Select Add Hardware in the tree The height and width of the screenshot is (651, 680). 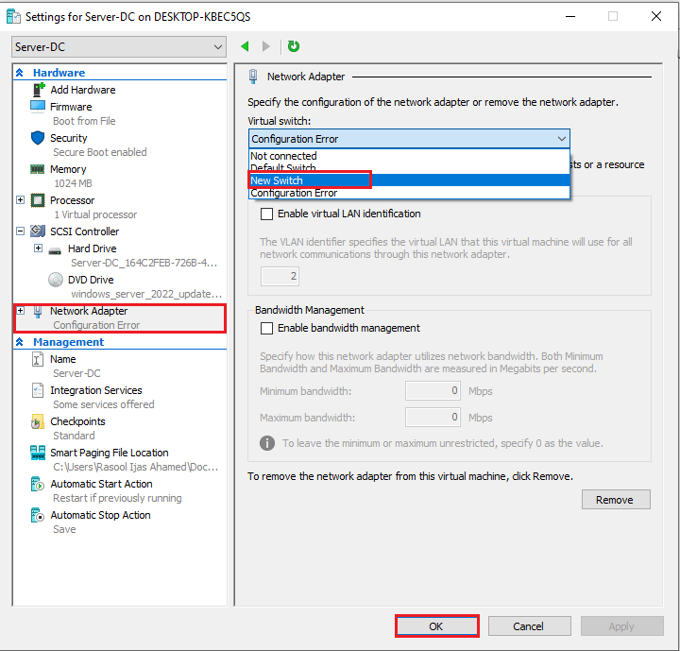tap(83, 90)
